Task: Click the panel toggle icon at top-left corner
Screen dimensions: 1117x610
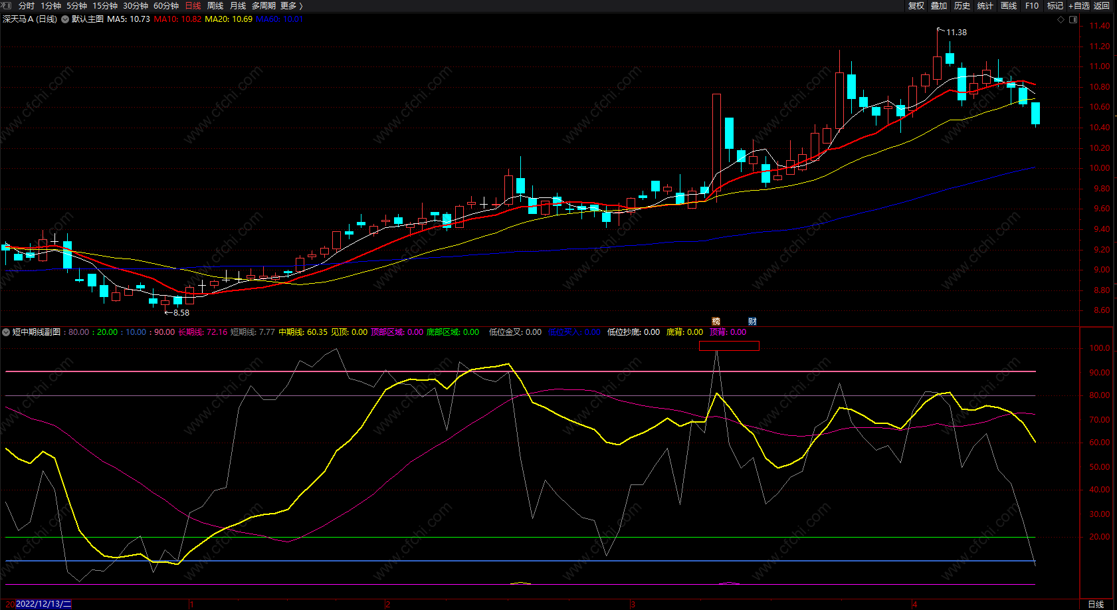Action: click(7, 5)
